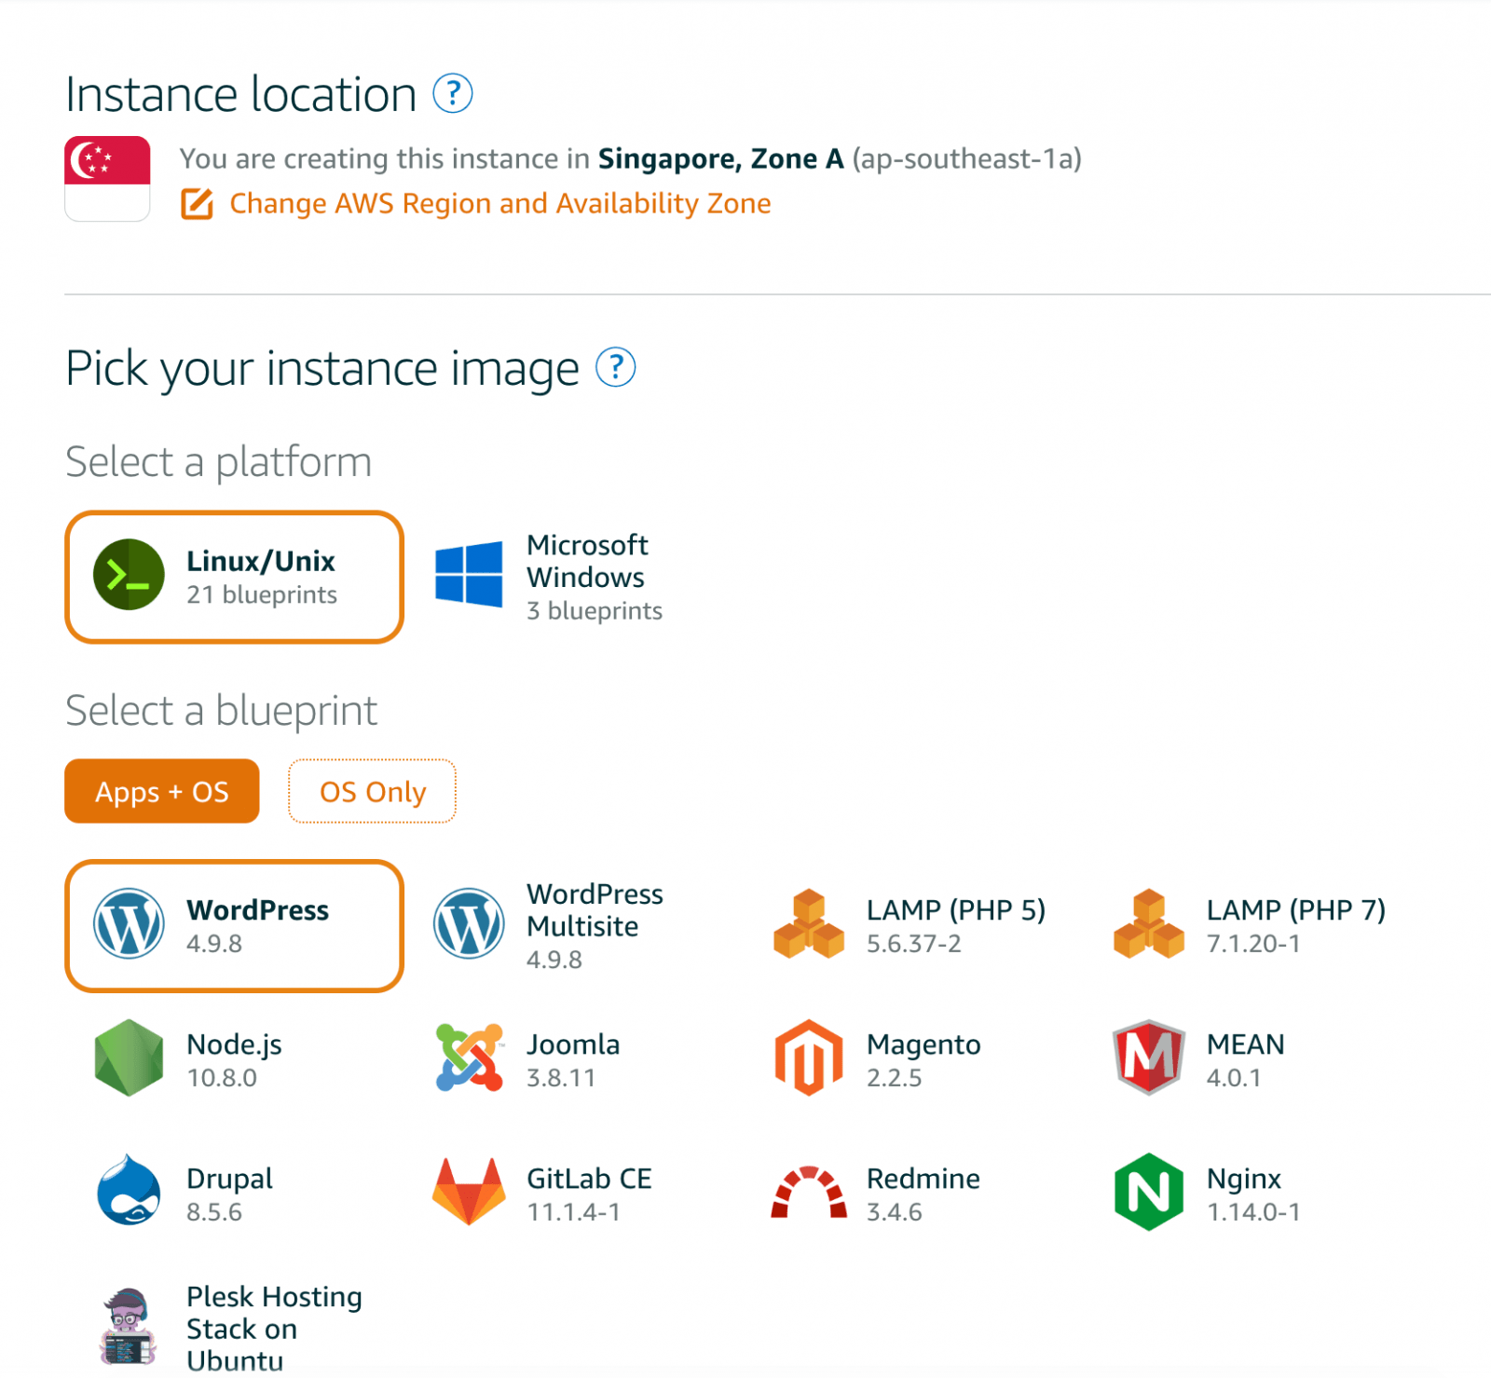Click the 3 blueprints count text
Viewport: 1491px width, 1378px height.
point(595,610)
